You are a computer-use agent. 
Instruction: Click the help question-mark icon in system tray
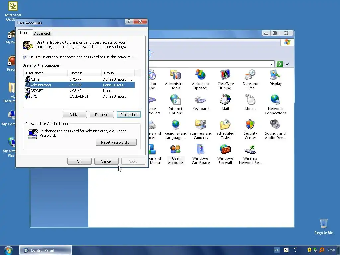pos(286,250)
